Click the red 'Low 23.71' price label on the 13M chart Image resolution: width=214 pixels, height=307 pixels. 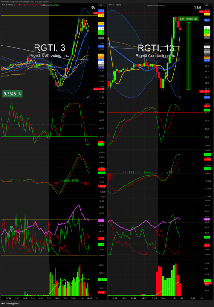click(204, 91)
